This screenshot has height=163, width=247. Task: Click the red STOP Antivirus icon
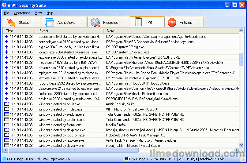pyautogui.click(x=172, y=22)
